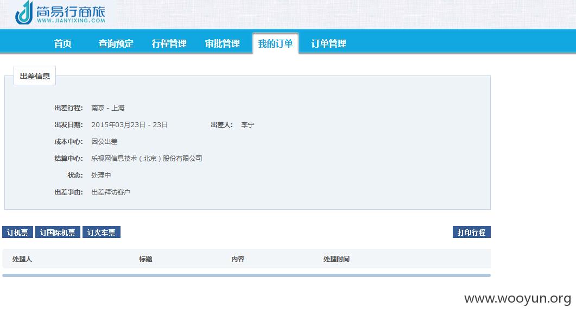This screenshot has height=314, width=576.
Task: Click the 订机票 button
Action: [x=17, y=233]
